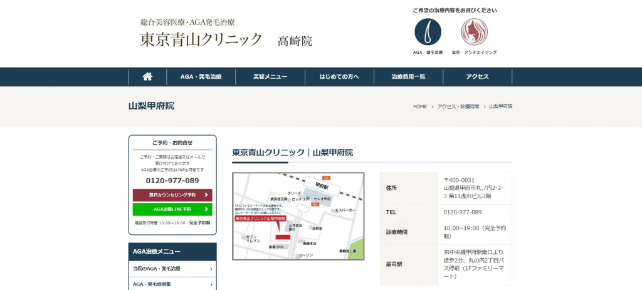
Task: Click the Kofu clinic access map image
Action: click(x=298, y=216)
